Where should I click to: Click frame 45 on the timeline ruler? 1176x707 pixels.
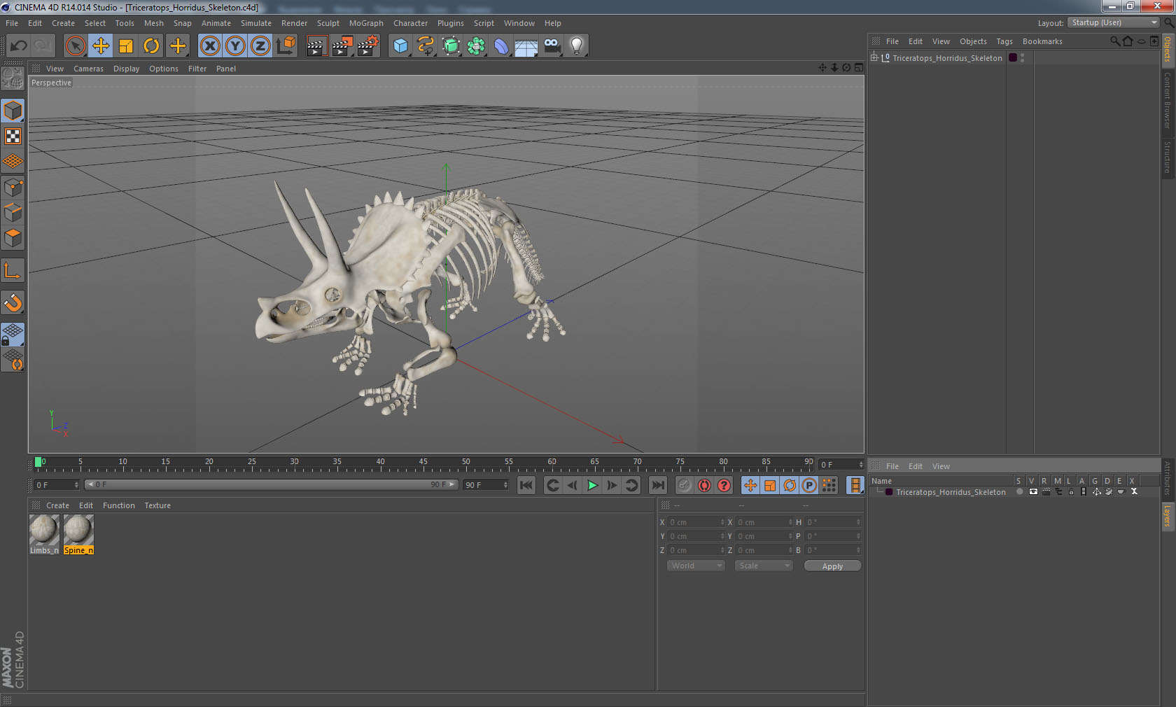pos(423,463)
